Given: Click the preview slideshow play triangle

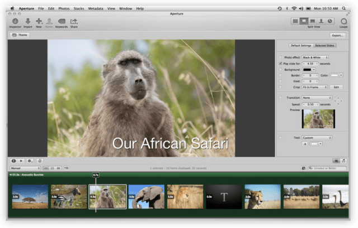Looking at the screenshot, I should point(21,161).
